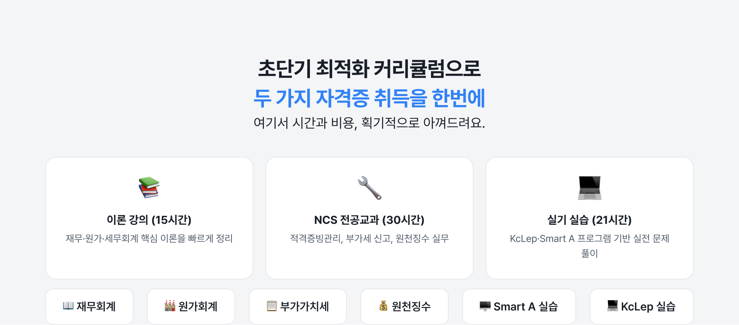739x325 pixels.
Task: Click the laptop icon beside KcLep 실습
Action: pos(613,306)
